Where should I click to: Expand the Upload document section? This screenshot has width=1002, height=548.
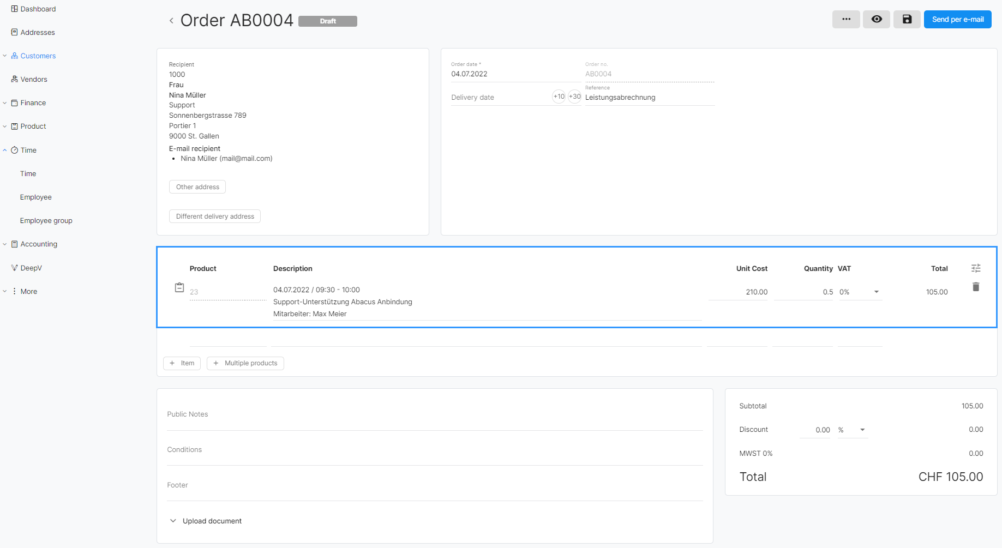coord(205,521)
